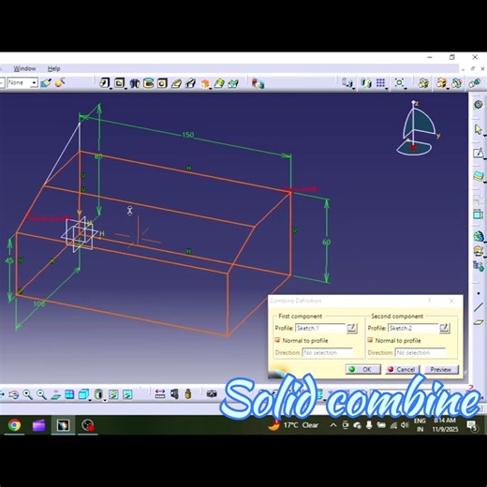The width and height of the screenshot is (487, 487).
Task: Open the notification center icon
Action: [472, 425]
